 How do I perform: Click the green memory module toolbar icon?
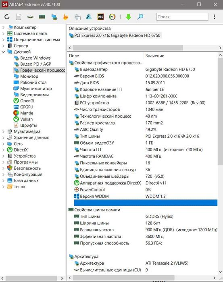click(x=42, y=17)
